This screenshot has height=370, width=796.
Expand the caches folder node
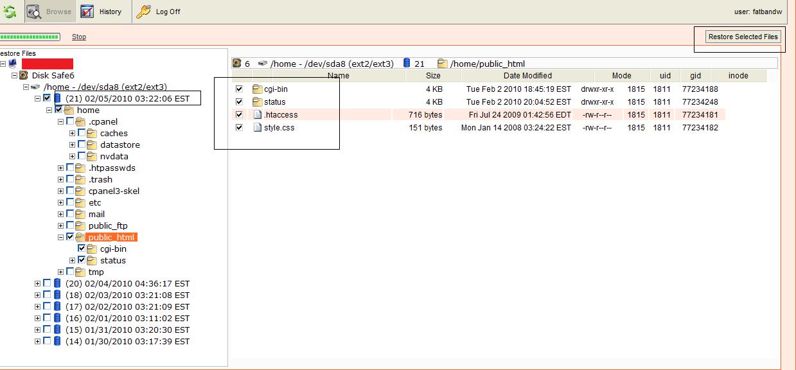[73, 134]
